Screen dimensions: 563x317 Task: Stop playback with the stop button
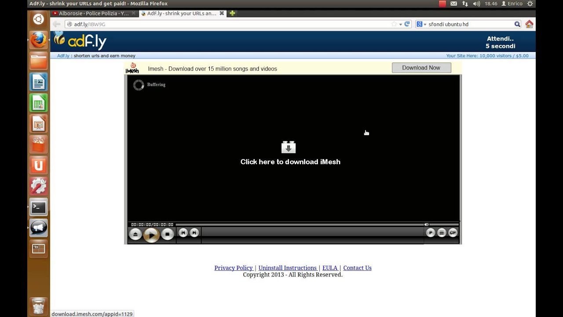click(168, 234)
